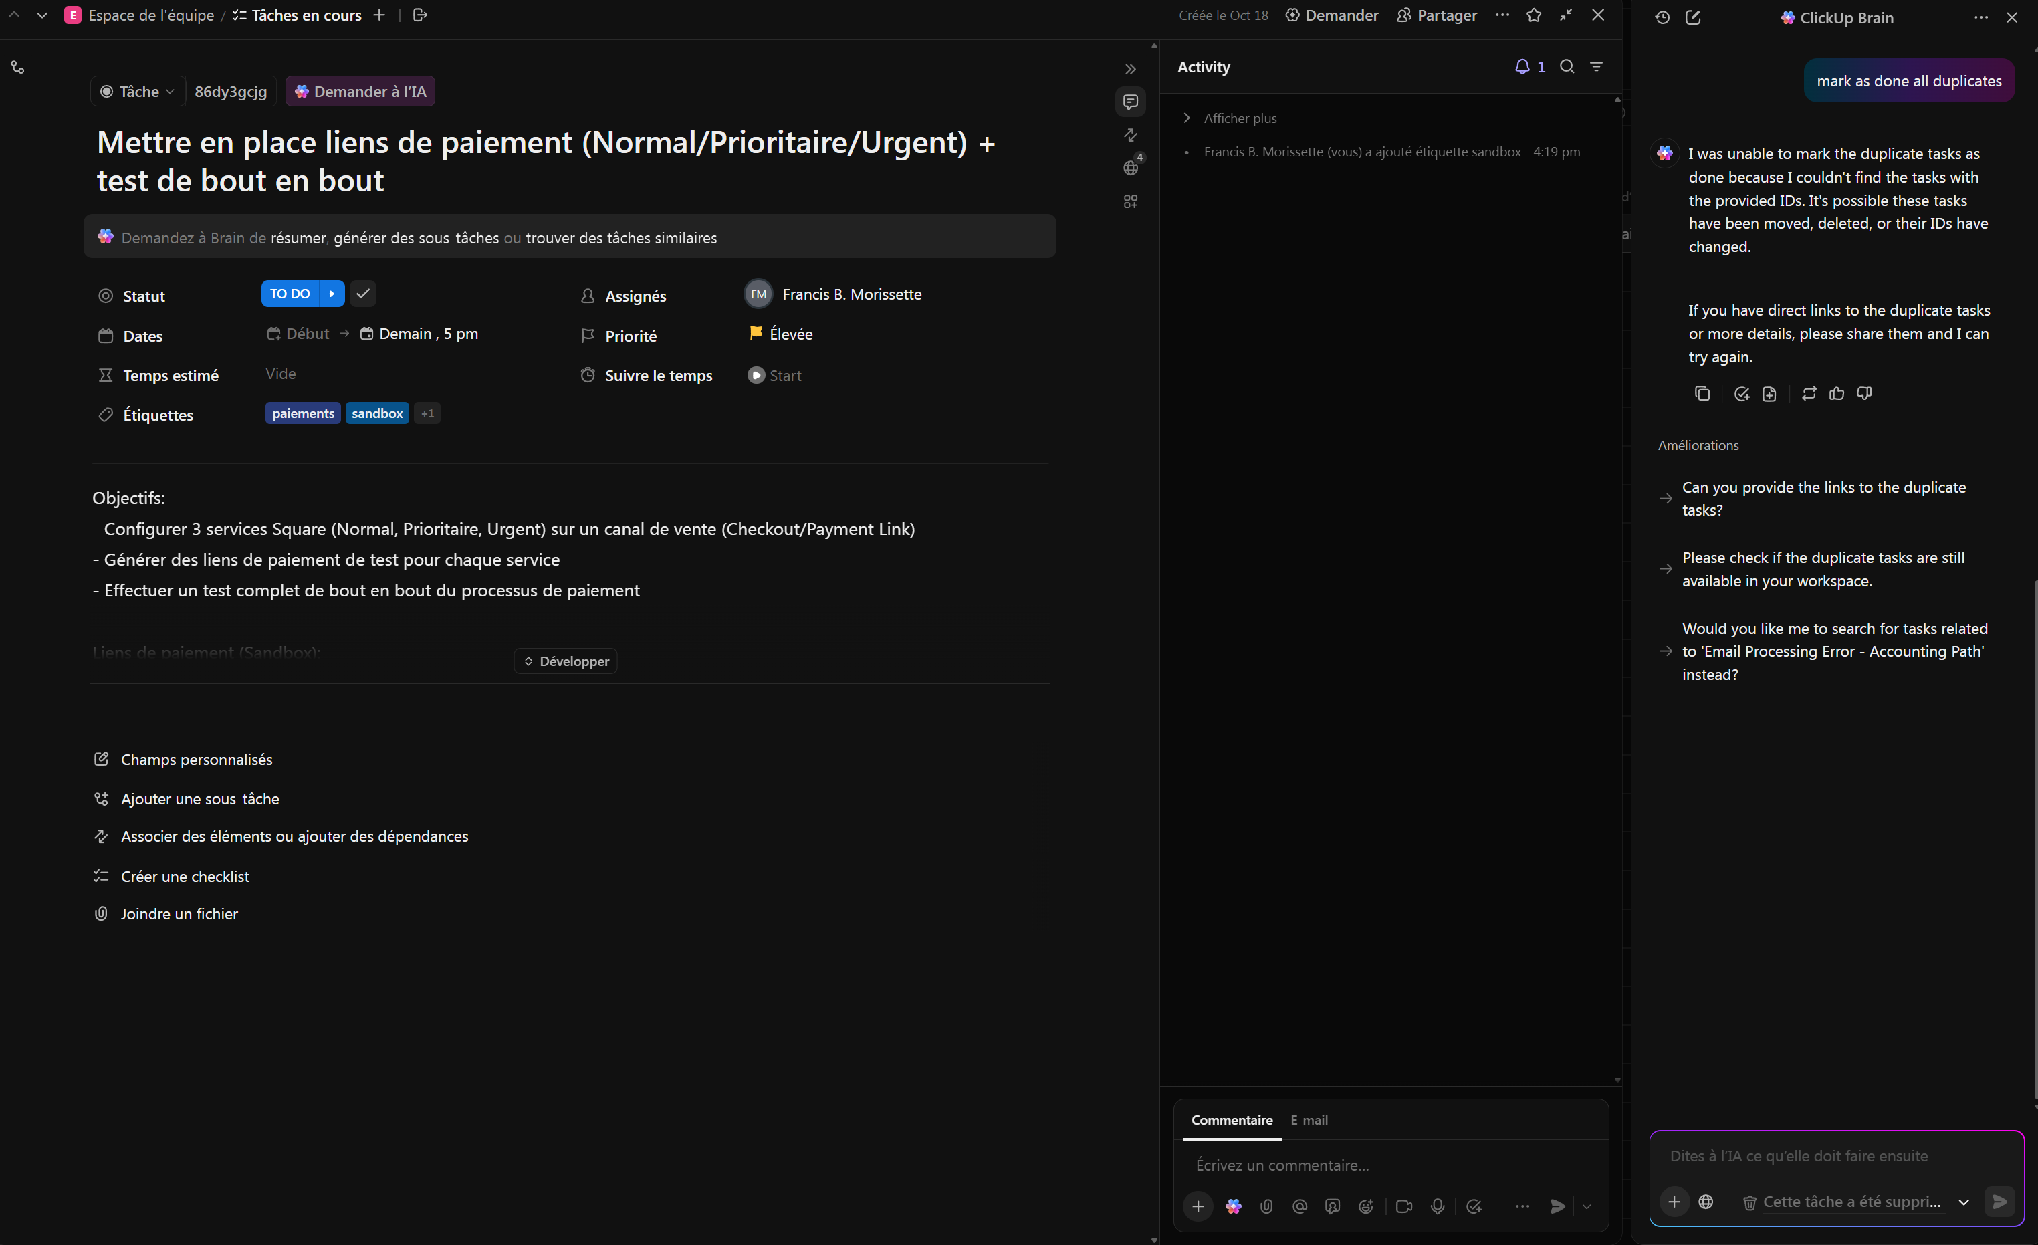Click the microphone voice clip icon
This screenshot has width=2038, height=1245.
coord(1438,1206)
